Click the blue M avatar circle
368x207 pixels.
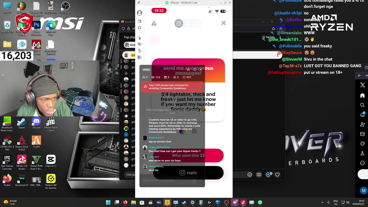(364, 191)
